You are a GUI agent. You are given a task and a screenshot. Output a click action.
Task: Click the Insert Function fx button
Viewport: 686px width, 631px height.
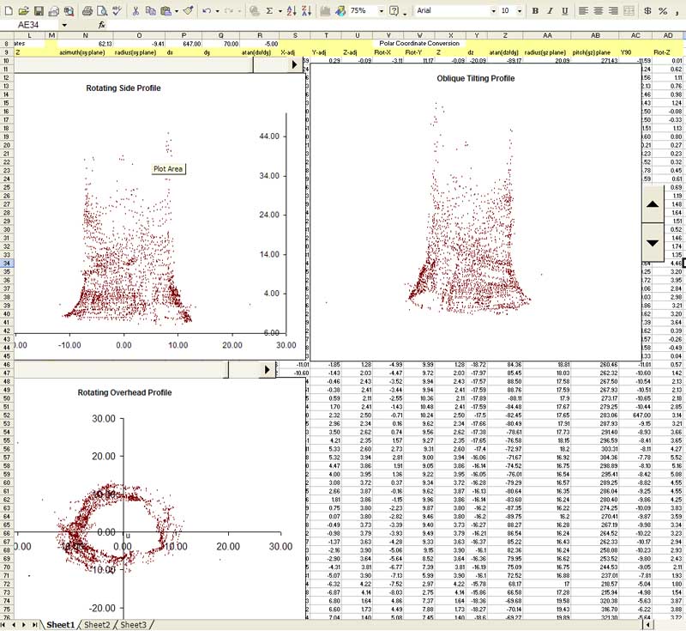pyautogui.click(x=101, y=25)
